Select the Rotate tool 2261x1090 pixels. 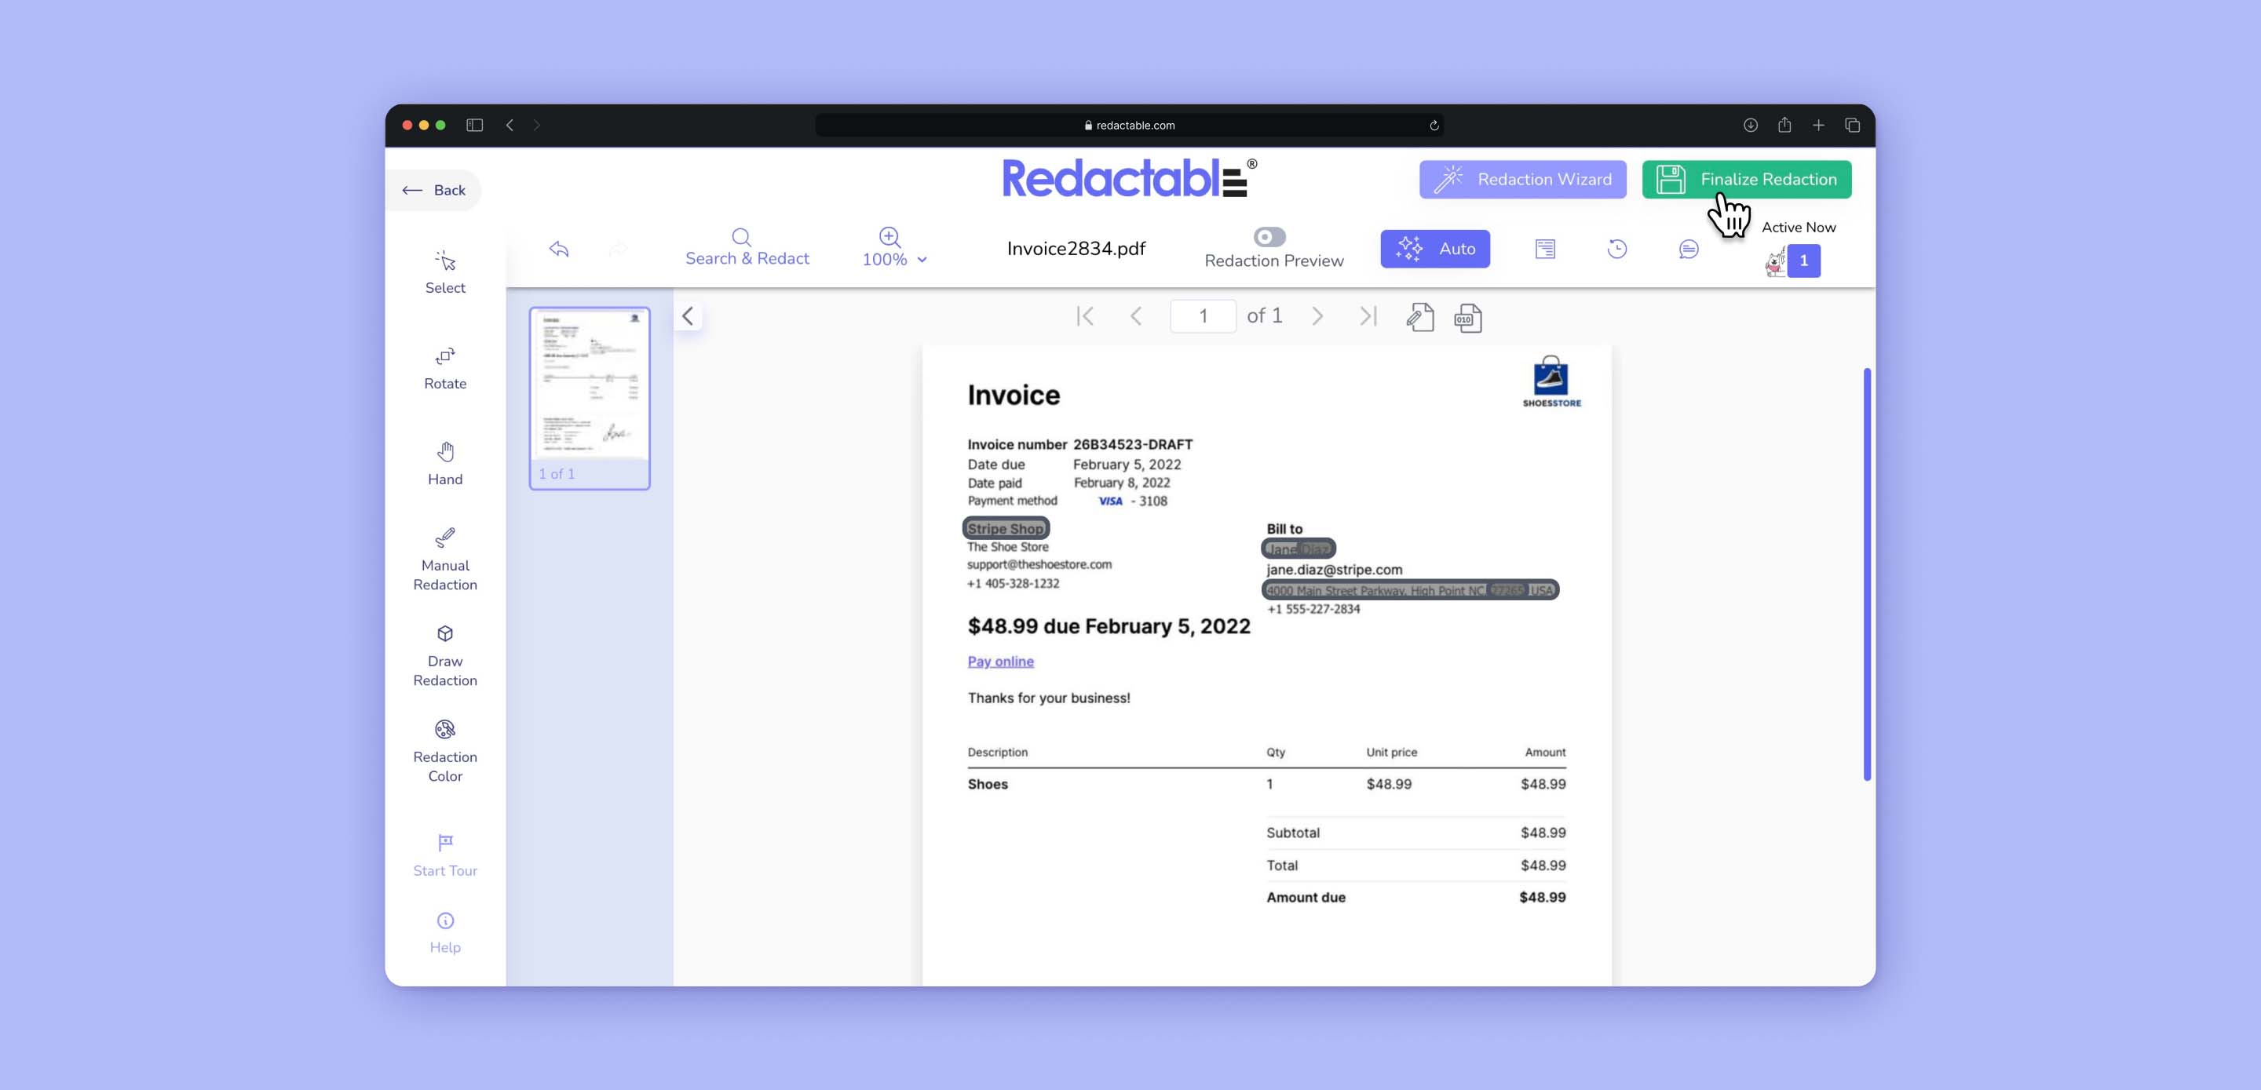(446, 366)
